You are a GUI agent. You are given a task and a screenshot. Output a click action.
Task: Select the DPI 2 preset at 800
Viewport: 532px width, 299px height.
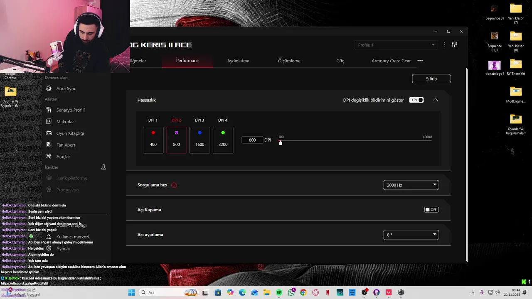click(x=176, y=140)
